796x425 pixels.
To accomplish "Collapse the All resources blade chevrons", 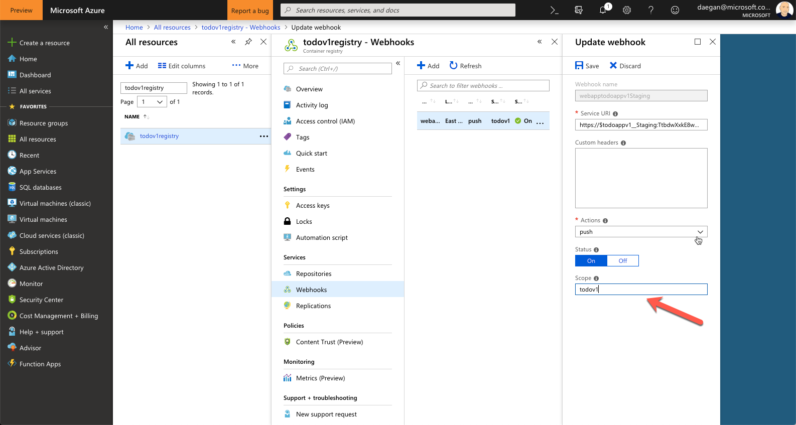I will (x=233, y=42).
